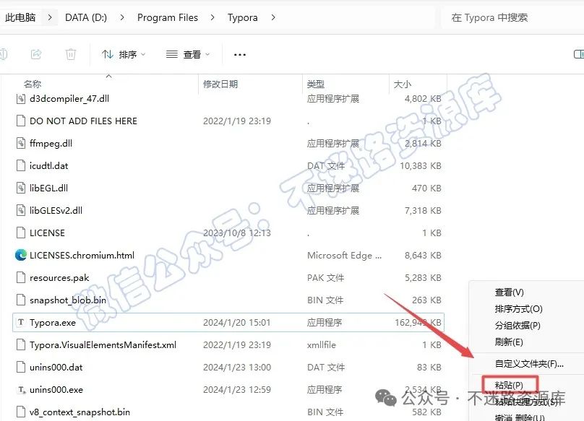This screenshot has height=421, width=584.
Task: Expand chevron after 此电脑 in address bar
Action: 50,17
